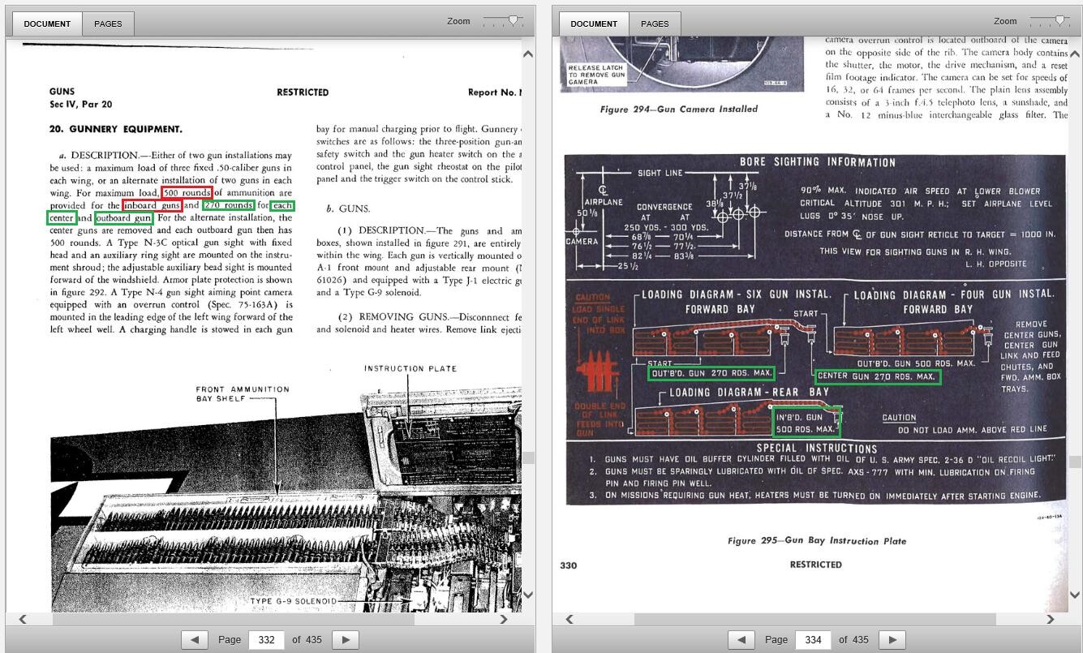Click scroll-right arrow in left document pane
Viewport: 1083px width, 653px height.
coord(503,619)
